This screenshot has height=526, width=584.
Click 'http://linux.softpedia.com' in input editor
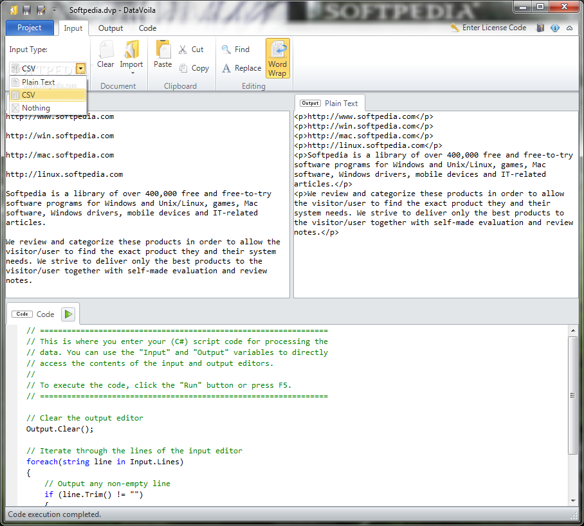click(64, 174)
